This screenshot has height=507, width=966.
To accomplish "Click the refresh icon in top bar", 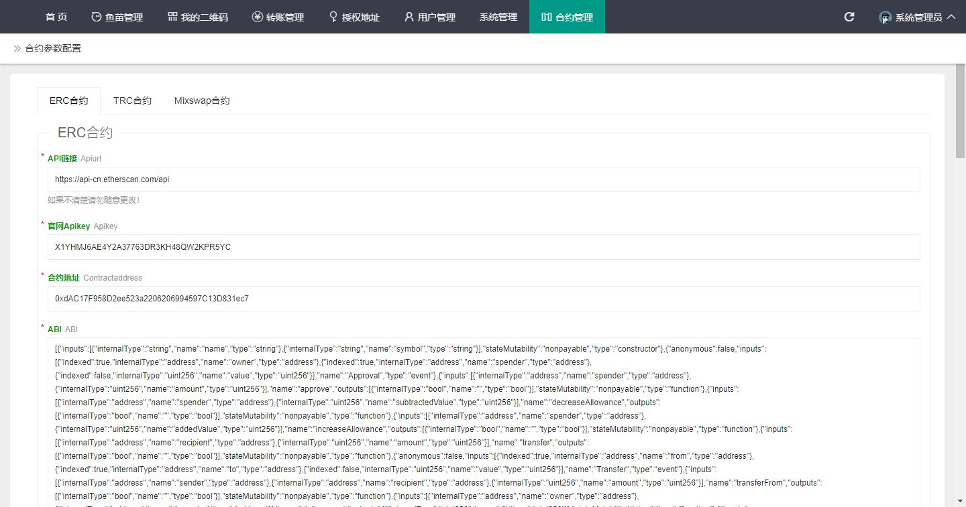I will [x=849, y=17].
